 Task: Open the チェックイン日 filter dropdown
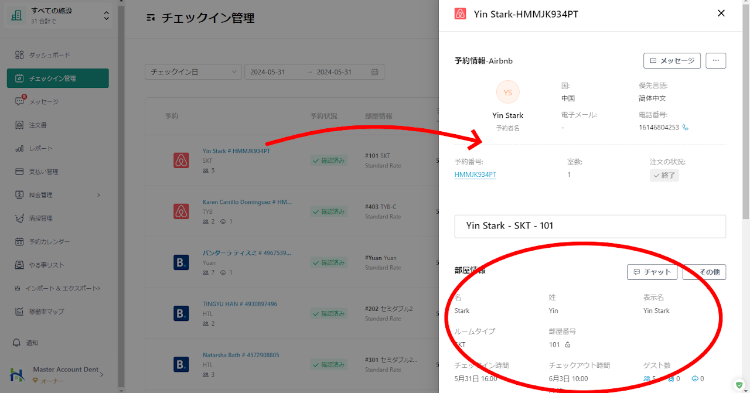tap(193, 72)
